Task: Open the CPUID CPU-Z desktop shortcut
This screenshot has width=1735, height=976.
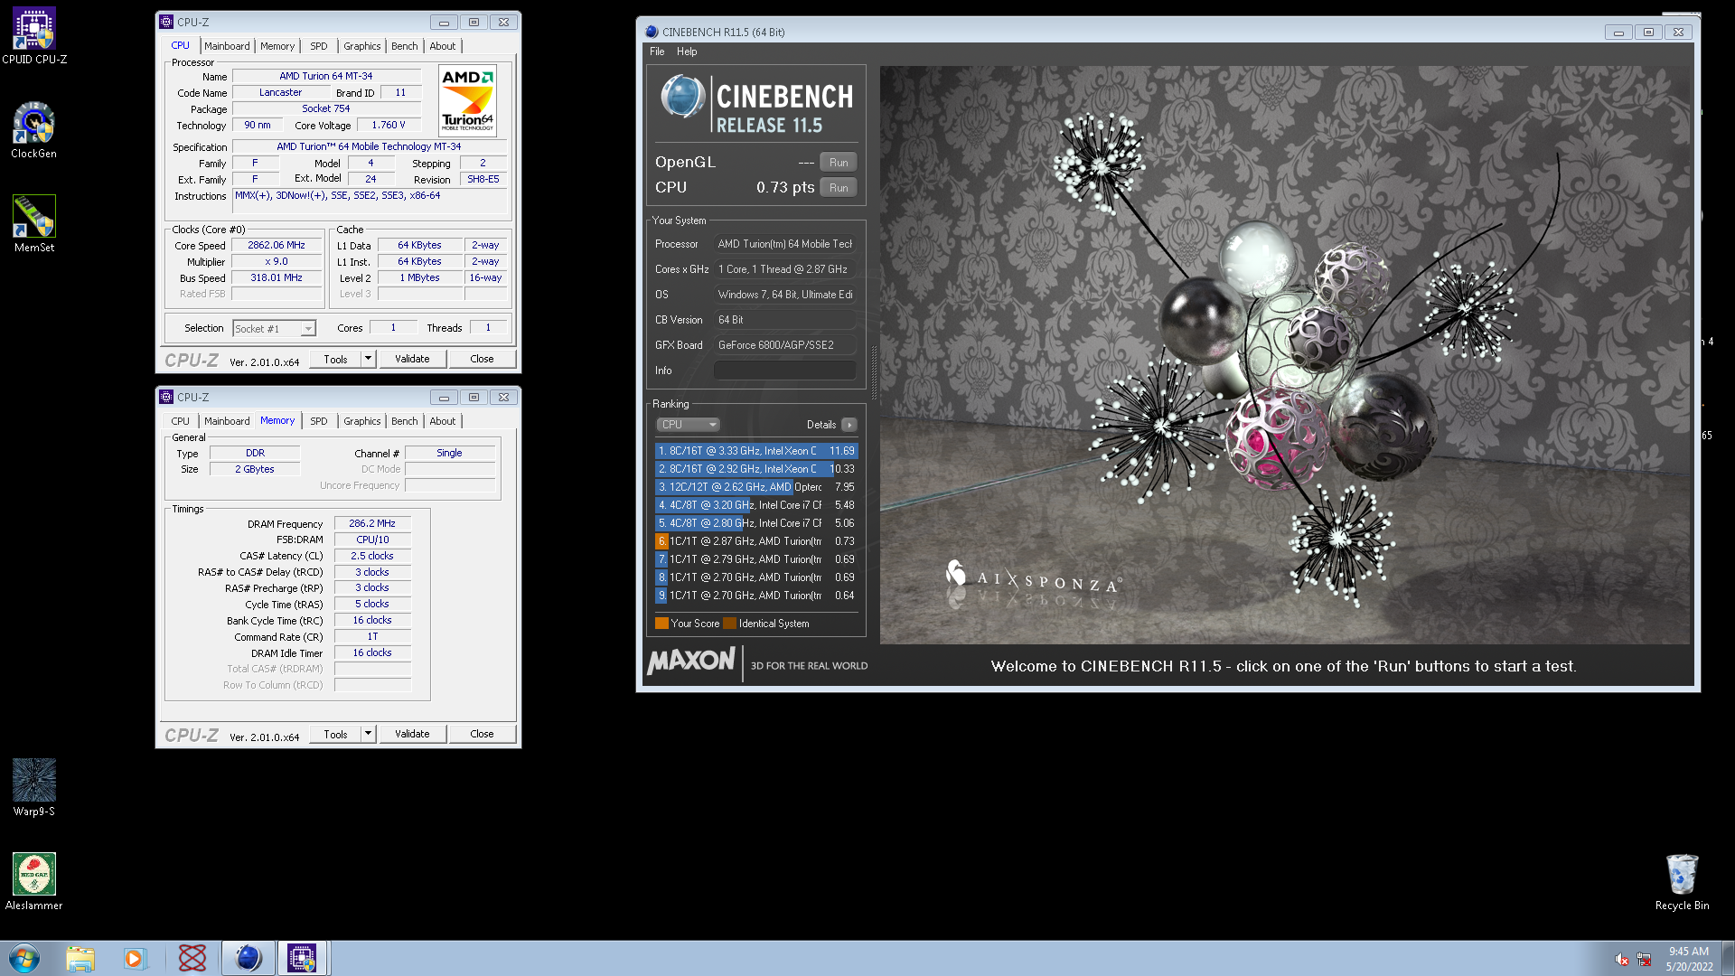Action: pos(34,36)
